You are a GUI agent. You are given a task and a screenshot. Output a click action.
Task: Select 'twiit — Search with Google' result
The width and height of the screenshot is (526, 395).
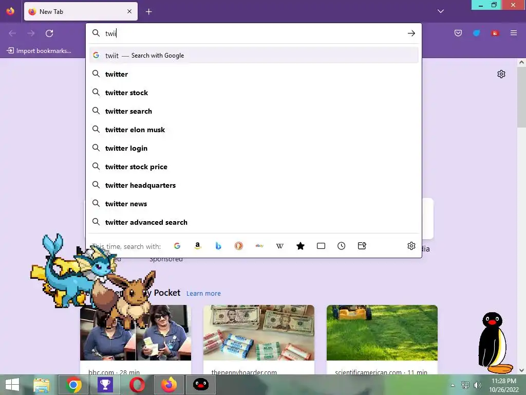tap(254, 56)
